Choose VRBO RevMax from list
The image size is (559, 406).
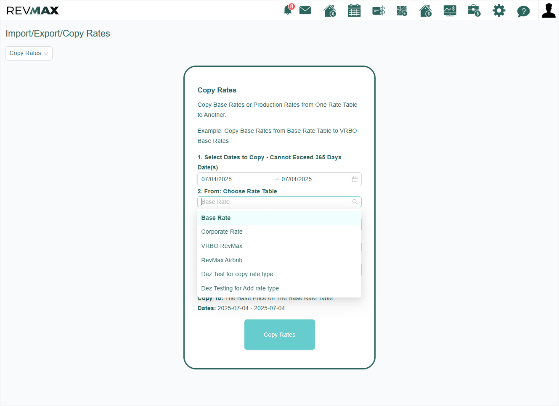click(279, 246)
